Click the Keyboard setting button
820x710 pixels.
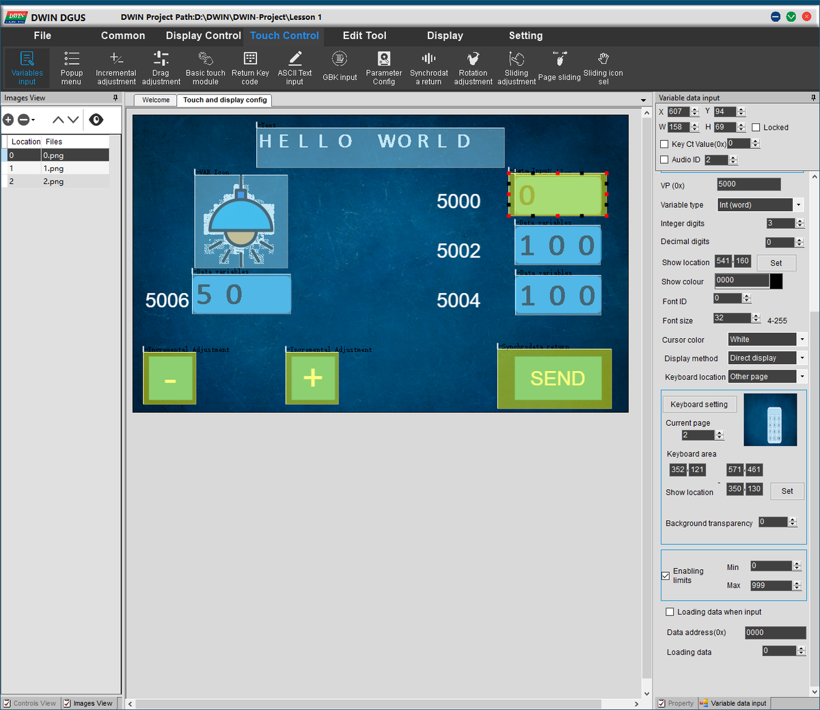click(x=699, y=405)
